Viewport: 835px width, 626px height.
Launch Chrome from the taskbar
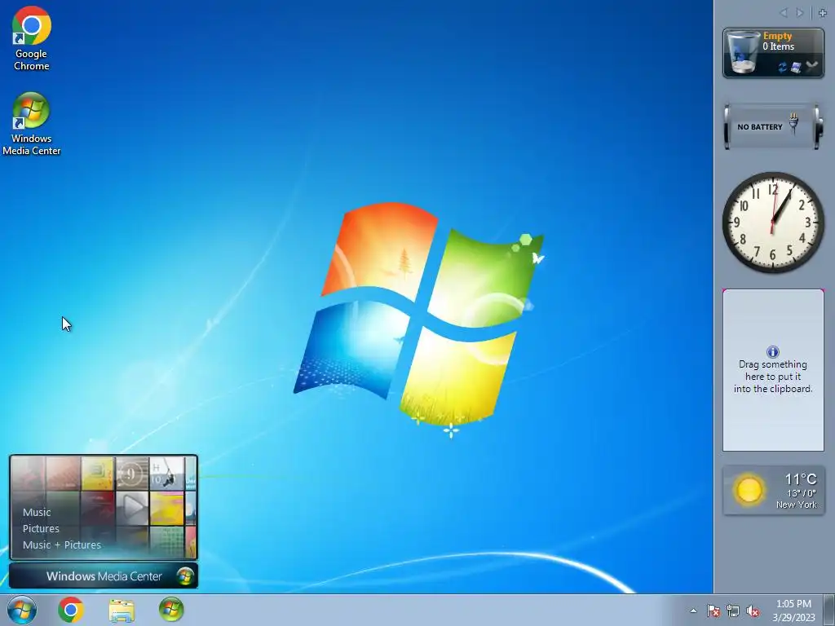pyautogui.click(x=71, y=610)
